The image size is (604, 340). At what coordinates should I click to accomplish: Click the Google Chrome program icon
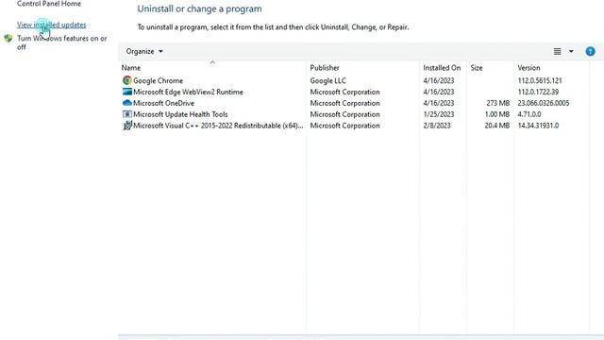127,80
